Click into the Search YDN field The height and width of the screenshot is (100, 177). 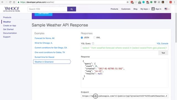(47, 9)
